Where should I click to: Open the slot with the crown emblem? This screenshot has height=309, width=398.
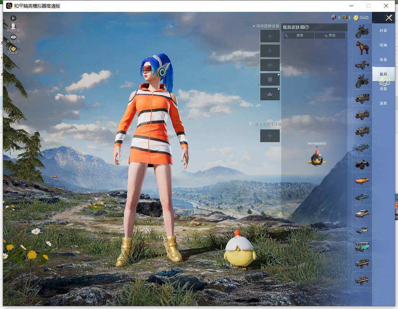(270, 94)
